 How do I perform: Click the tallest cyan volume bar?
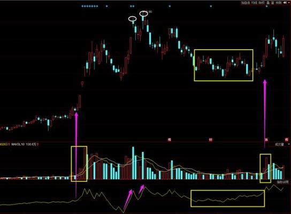pos(133,163)
